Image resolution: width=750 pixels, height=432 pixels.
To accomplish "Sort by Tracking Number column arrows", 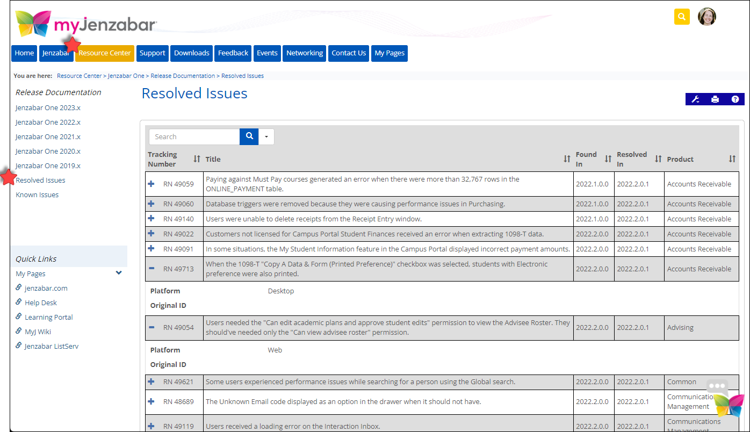I will click(197, 159).
